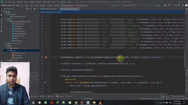The width and height of the screenshot is (188, 105).
Task: Click the editor horizontal scrollbar
Action: [x=109, y=94]
